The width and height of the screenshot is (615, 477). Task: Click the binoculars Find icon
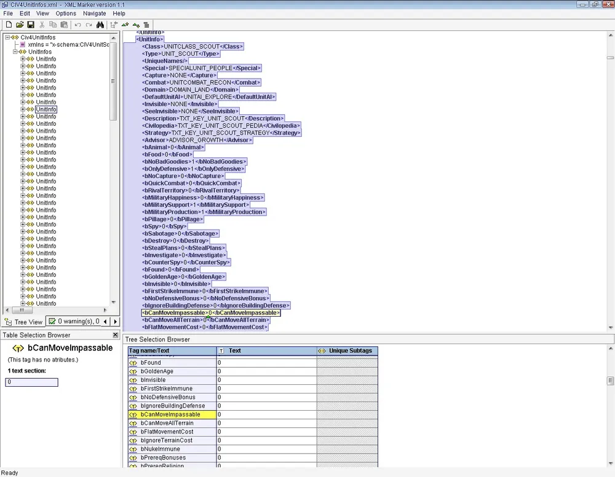click(x=100, y=25)
